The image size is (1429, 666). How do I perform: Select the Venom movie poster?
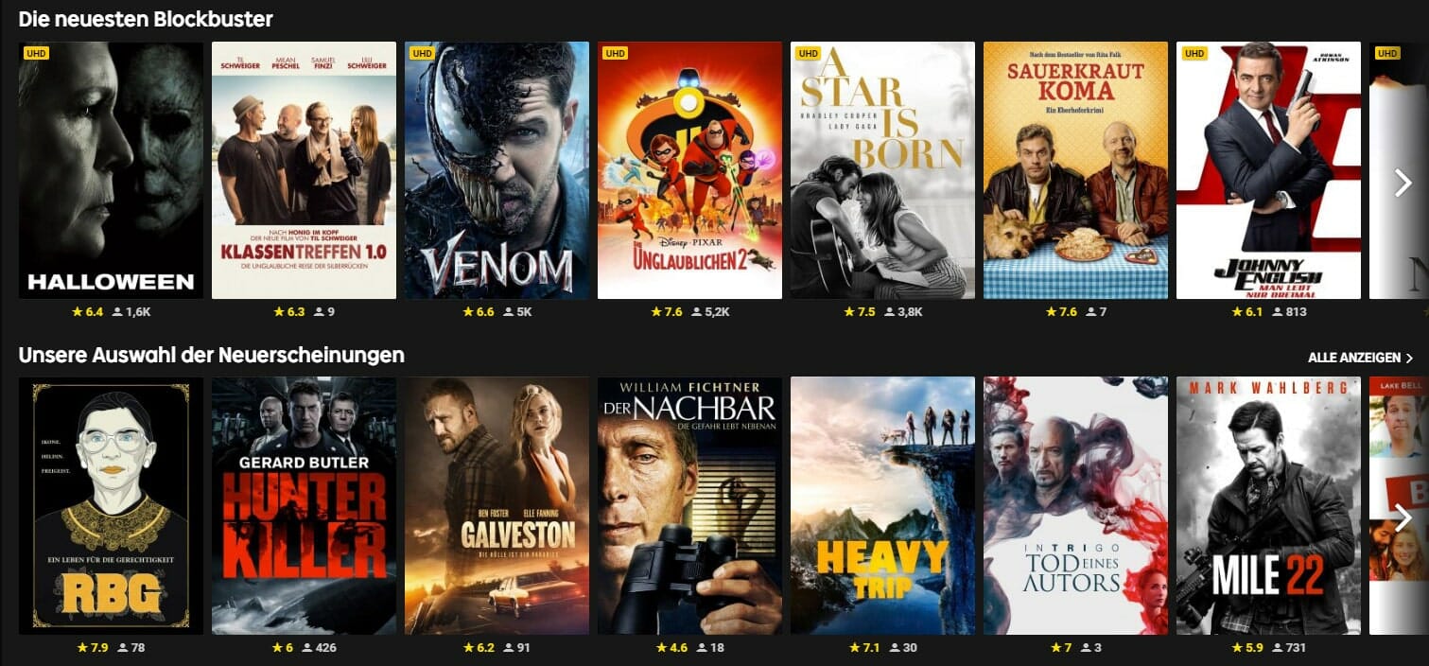497,170
